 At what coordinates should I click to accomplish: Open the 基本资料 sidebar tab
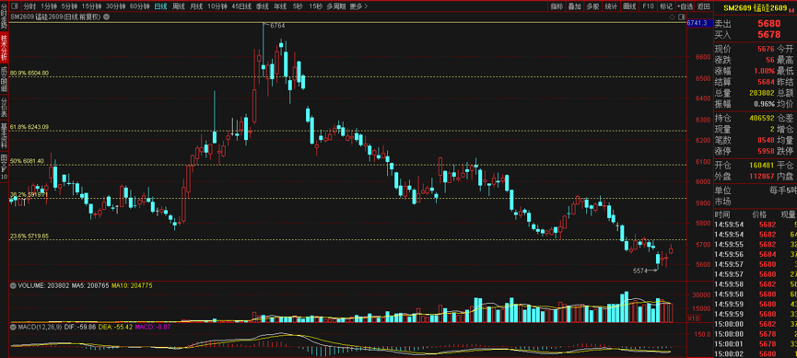4,135
